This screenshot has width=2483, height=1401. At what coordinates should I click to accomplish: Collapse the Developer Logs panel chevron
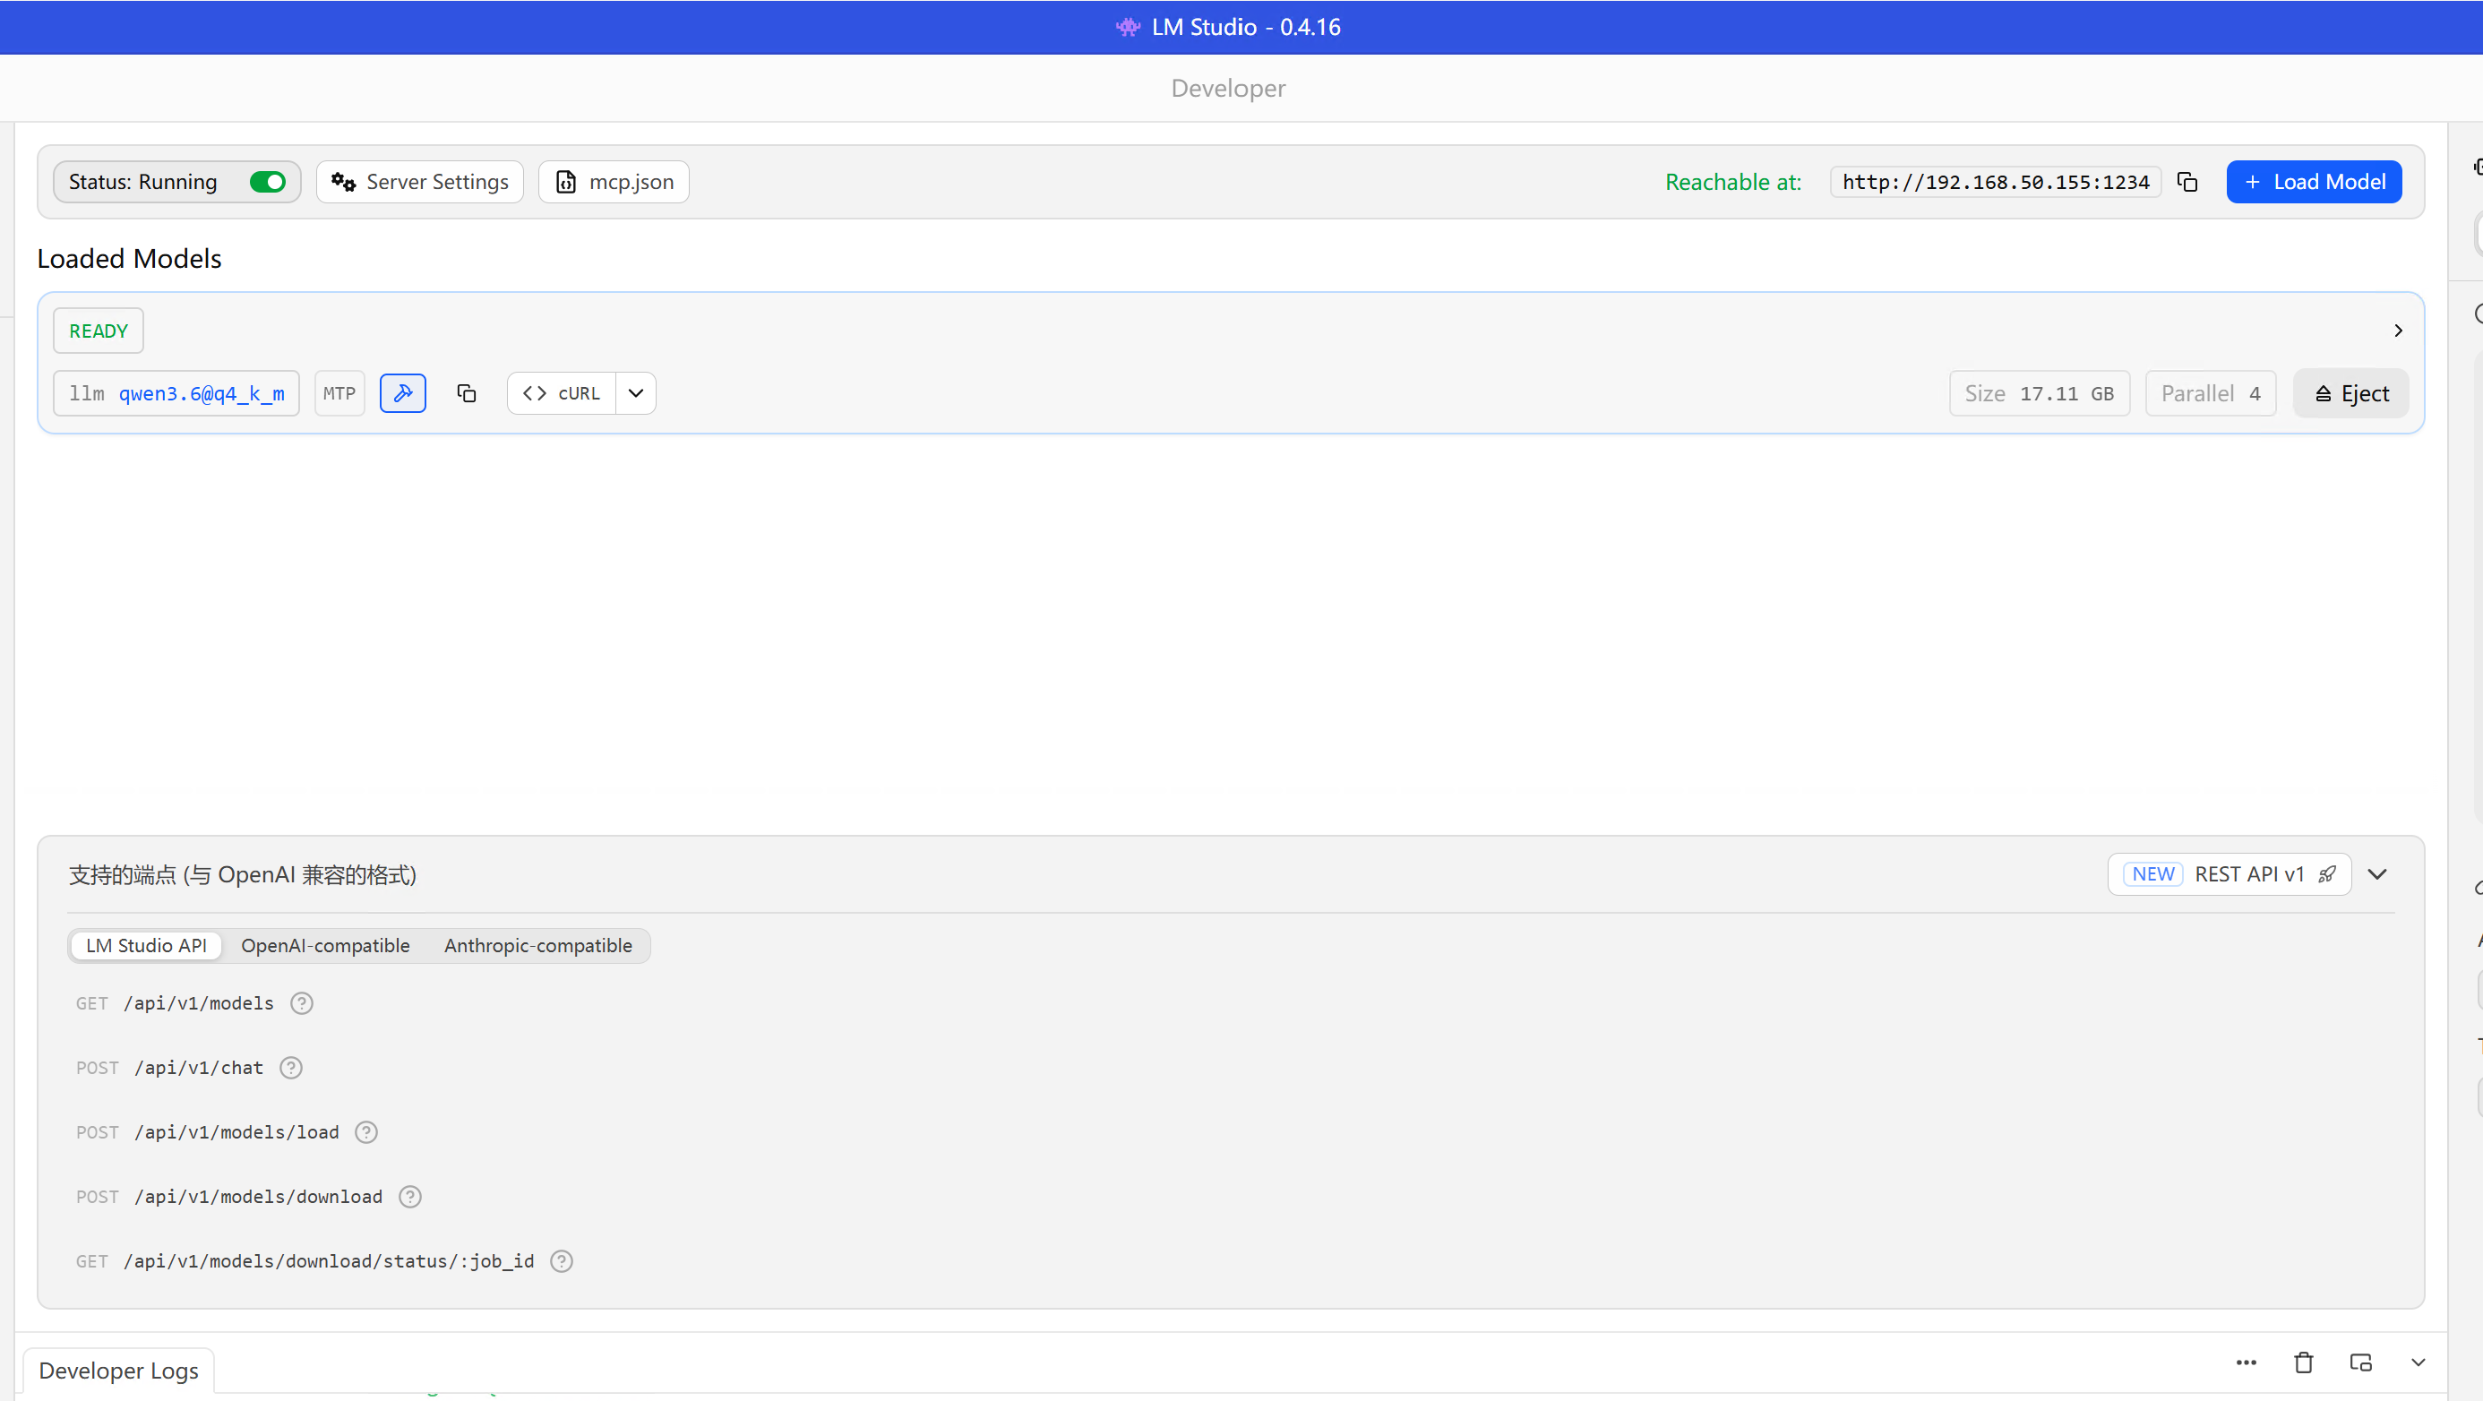(2418, 1362)
